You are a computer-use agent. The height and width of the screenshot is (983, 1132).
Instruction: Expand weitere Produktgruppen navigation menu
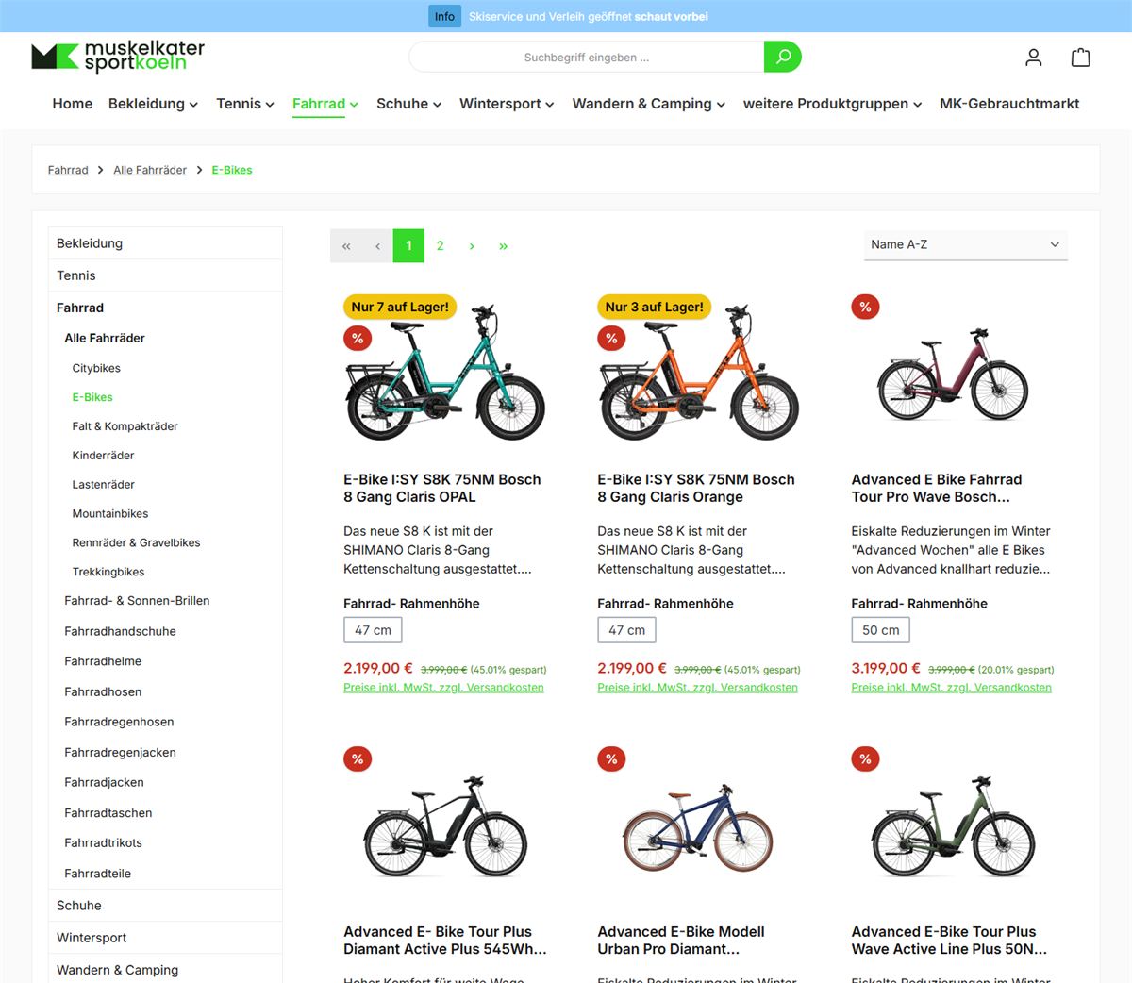(x=833, y=104)
